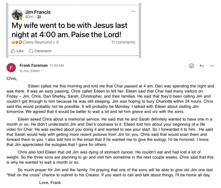The width and height of the screenshot is (221, 188).
Task: Expand the 'to me, Eileen' recipients list
Action: (42, 71)
